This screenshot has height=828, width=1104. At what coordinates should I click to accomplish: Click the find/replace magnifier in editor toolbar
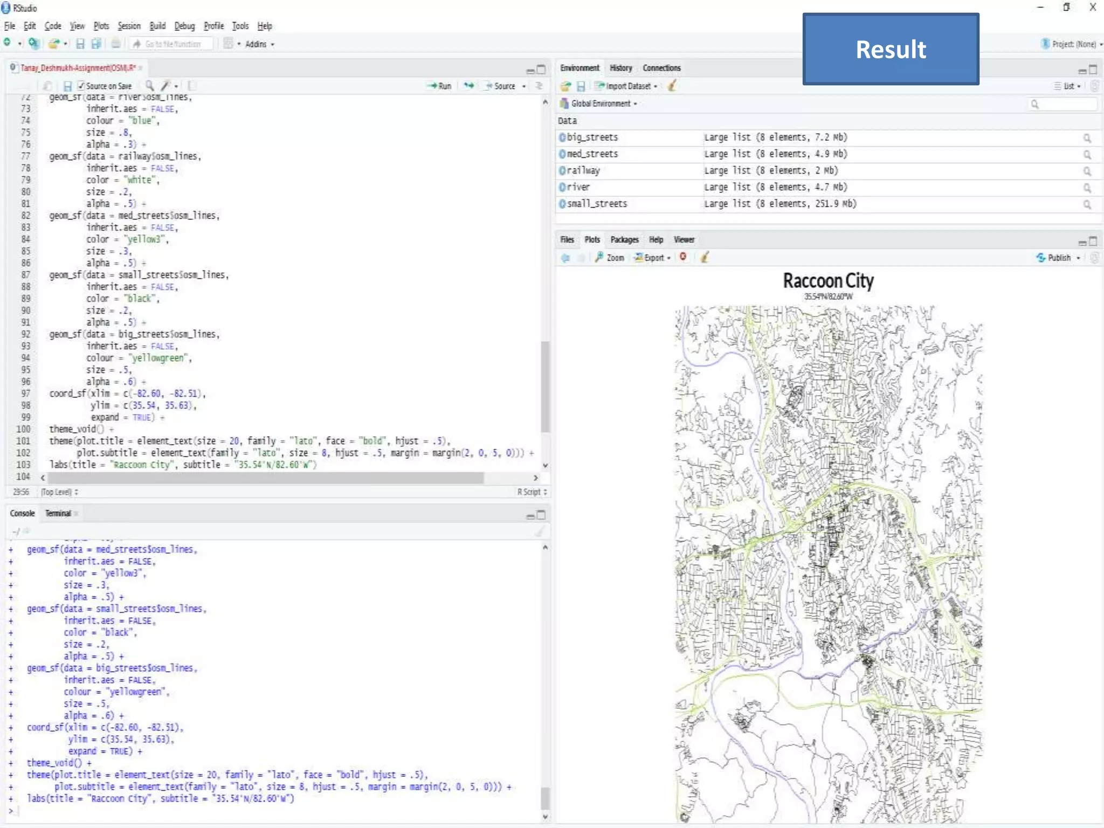pyautogui.click(x=149, y=86)
